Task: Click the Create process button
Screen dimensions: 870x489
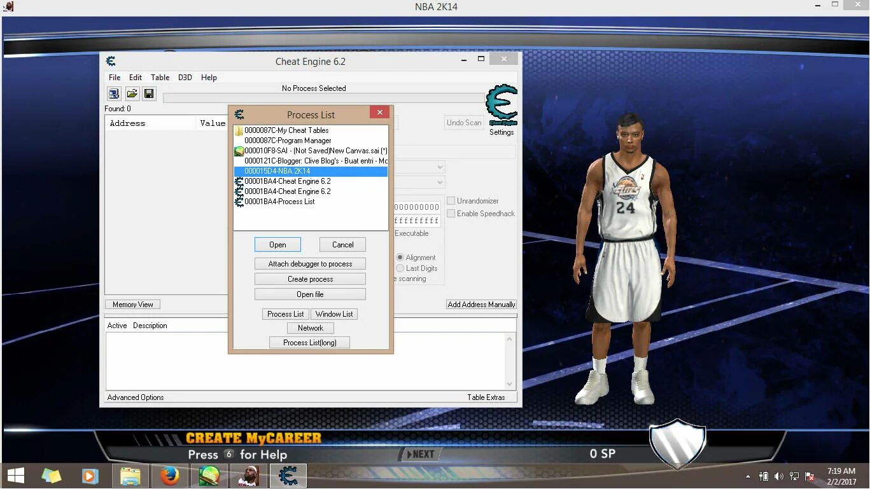Action: coord(310,279)
